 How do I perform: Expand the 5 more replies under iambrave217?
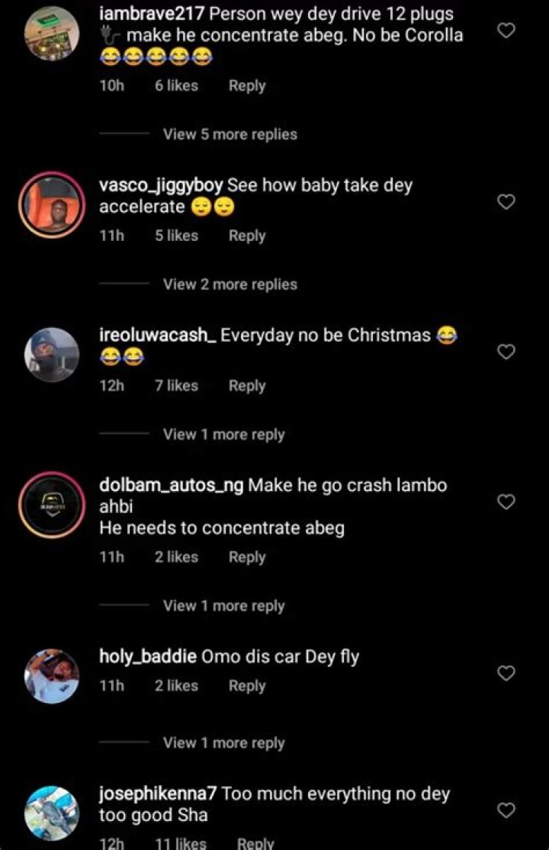pos(230,133)
